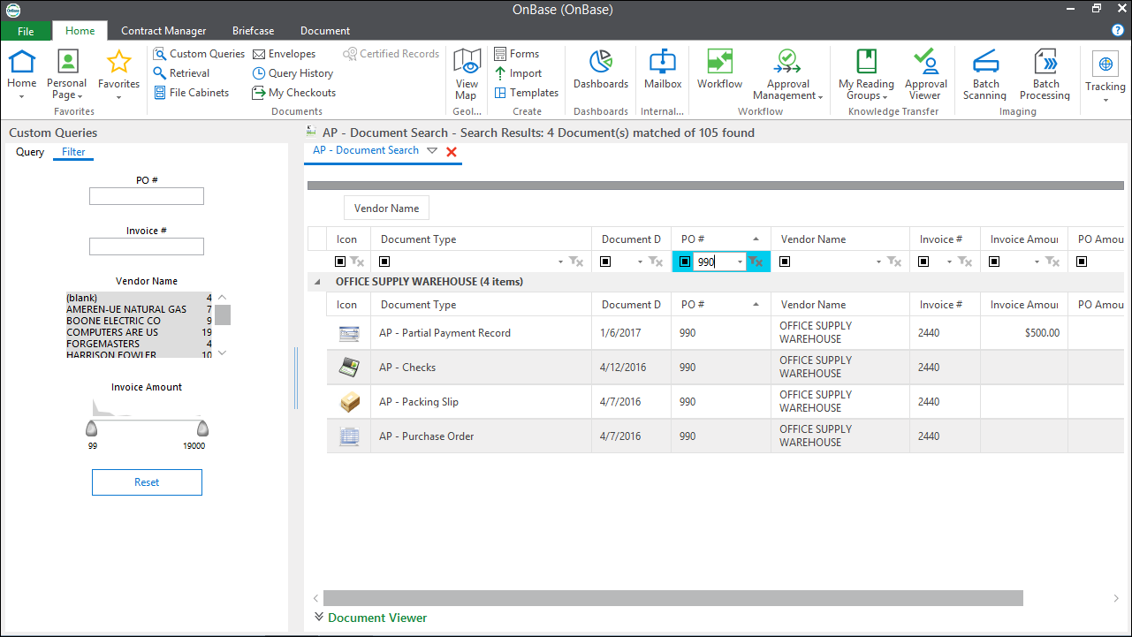This screenshot has height=637, width=1132.
Task: Open Retrieval from the Documents group
Action: point(182,73)
